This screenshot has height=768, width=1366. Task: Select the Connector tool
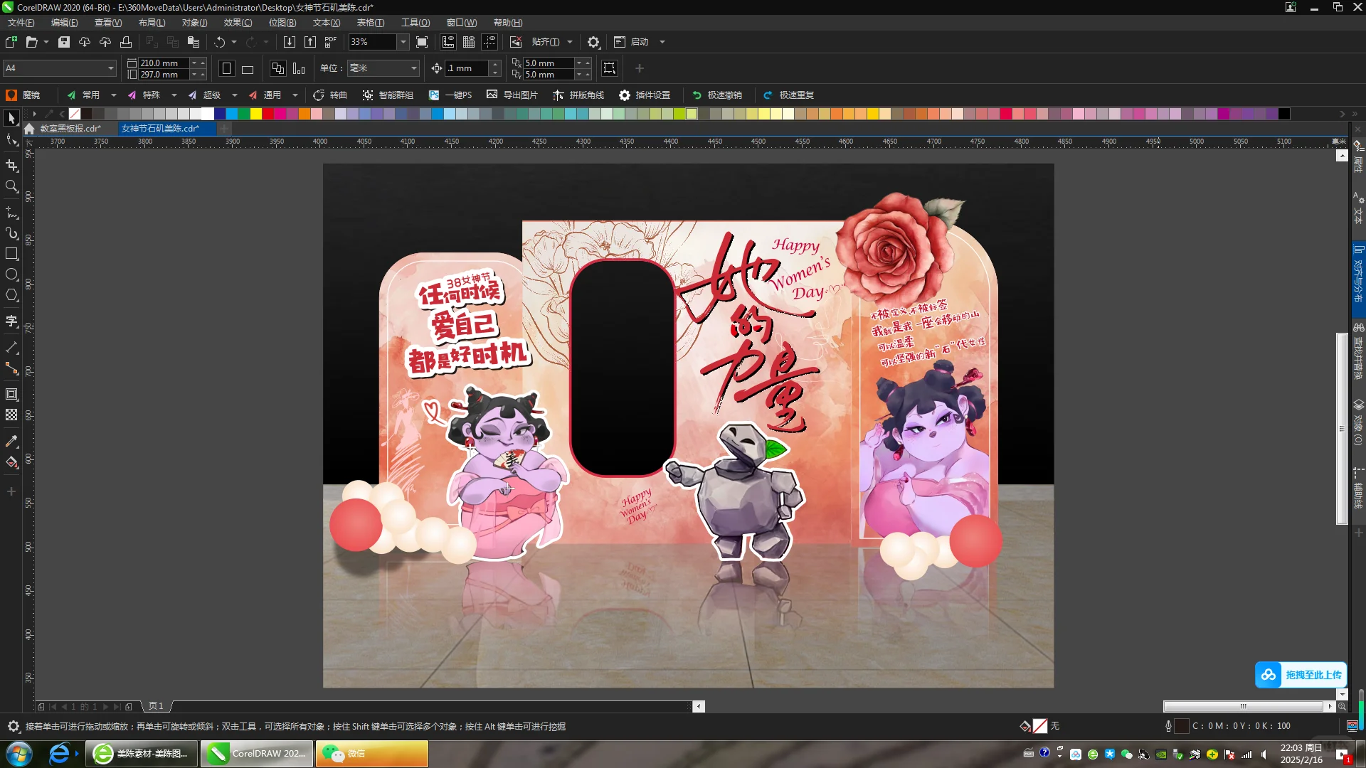(11, 368)
